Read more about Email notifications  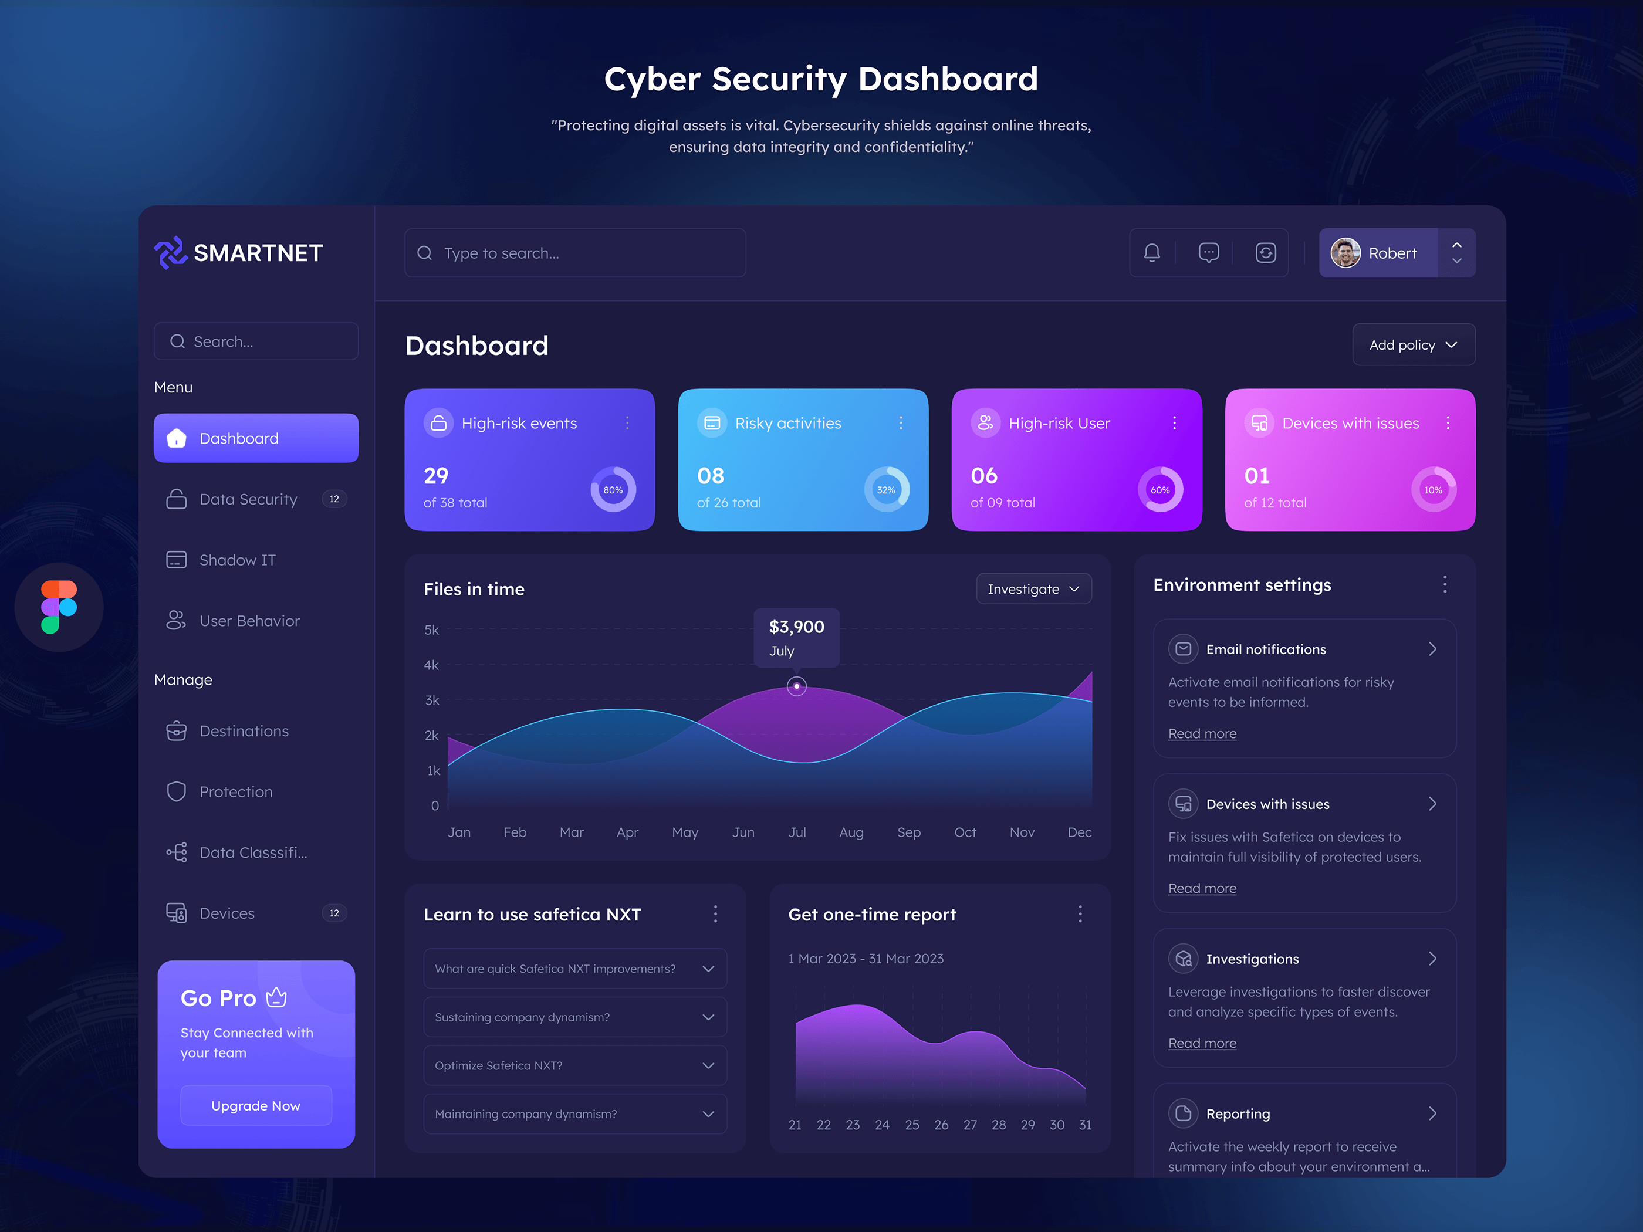(x=1202, y=733)
